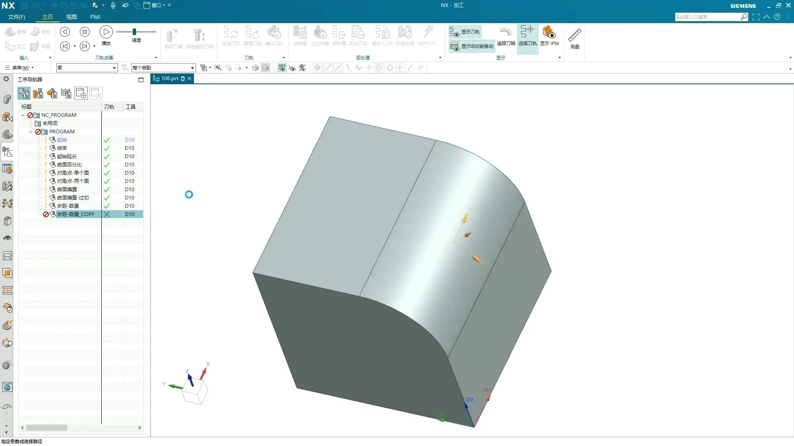
Task: Click the 测量 (measure) ruler icon
Action: coord(574,36)
